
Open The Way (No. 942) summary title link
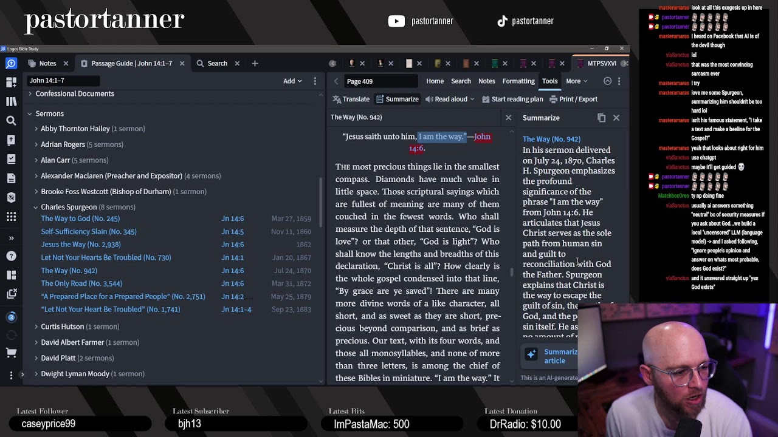551,139
